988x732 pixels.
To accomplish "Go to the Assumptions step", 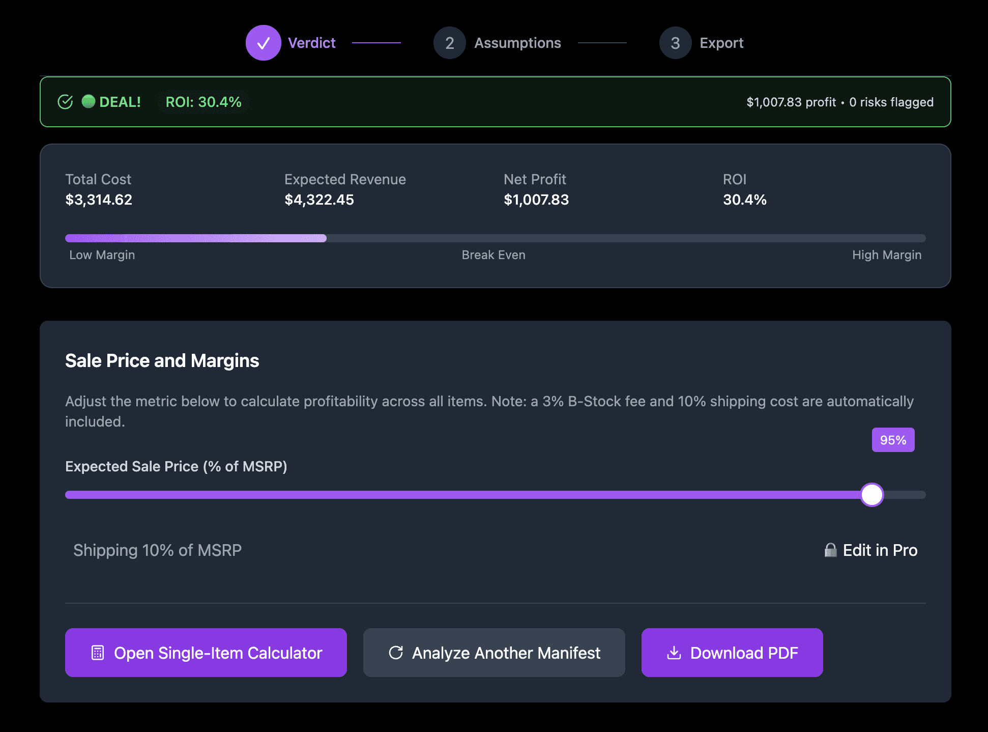I will click(x=517, y=43).
